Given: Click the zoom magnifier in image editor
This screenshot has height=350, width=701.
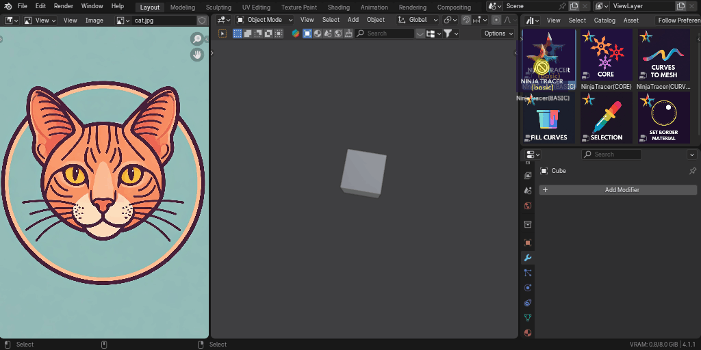Looking at the screenshot, I should tap(197, 39).
